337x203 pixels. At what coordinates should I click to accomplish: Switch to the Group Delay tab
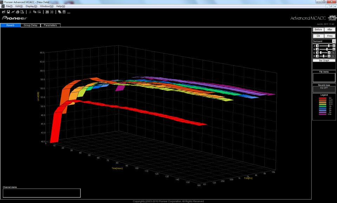click(x=31, y=25)
